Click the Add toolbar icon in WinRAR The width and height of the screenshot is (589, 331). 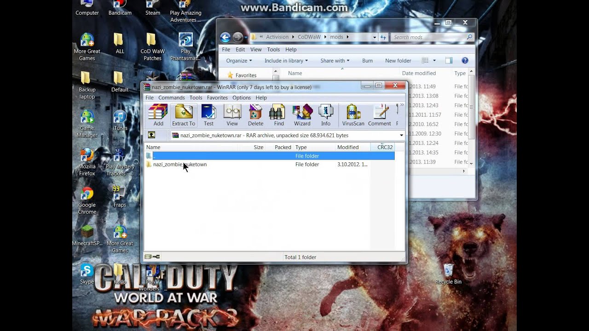158,115
